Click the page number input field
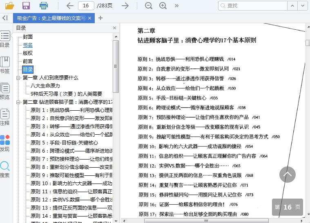Viewport: 310px width, 223px height. click(x=86, y=6)
